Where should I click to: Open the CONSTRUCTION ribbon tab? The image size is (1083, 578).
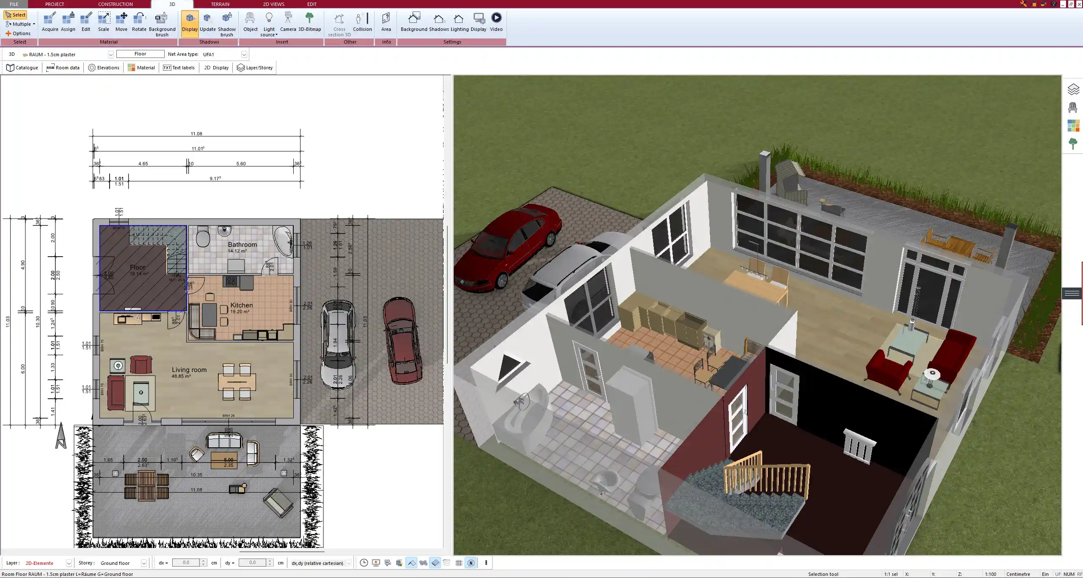(115, 4)
